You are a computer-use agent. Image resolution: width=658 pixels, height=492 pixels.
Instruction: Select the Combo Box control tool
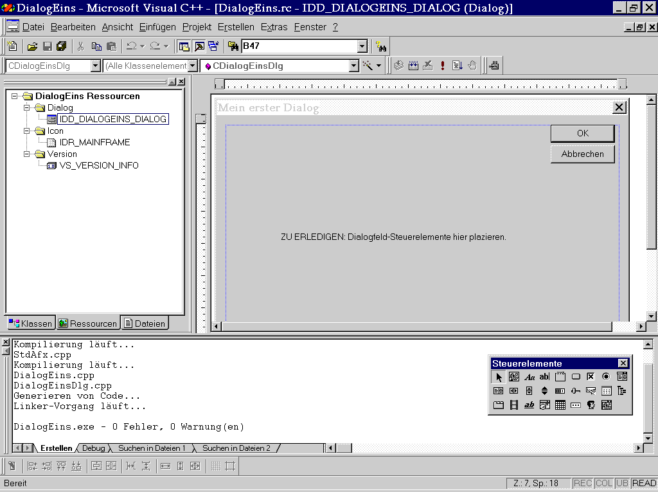pos(621,377)
